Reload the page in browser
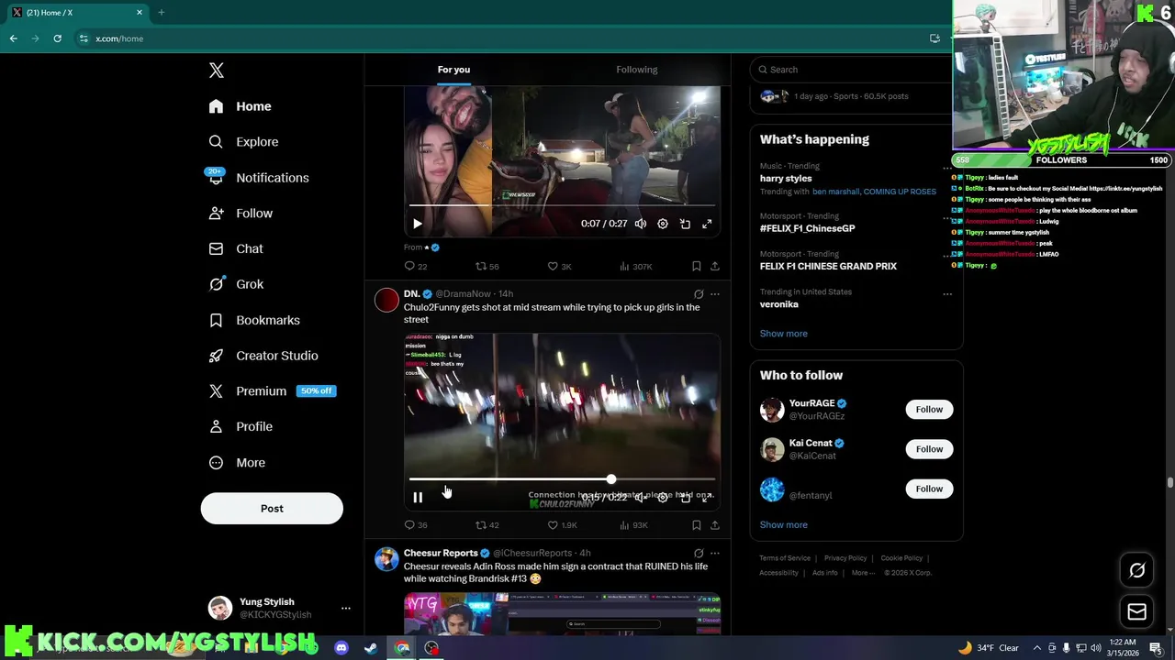The image size is (1175, 660). (x=57, y=38)
